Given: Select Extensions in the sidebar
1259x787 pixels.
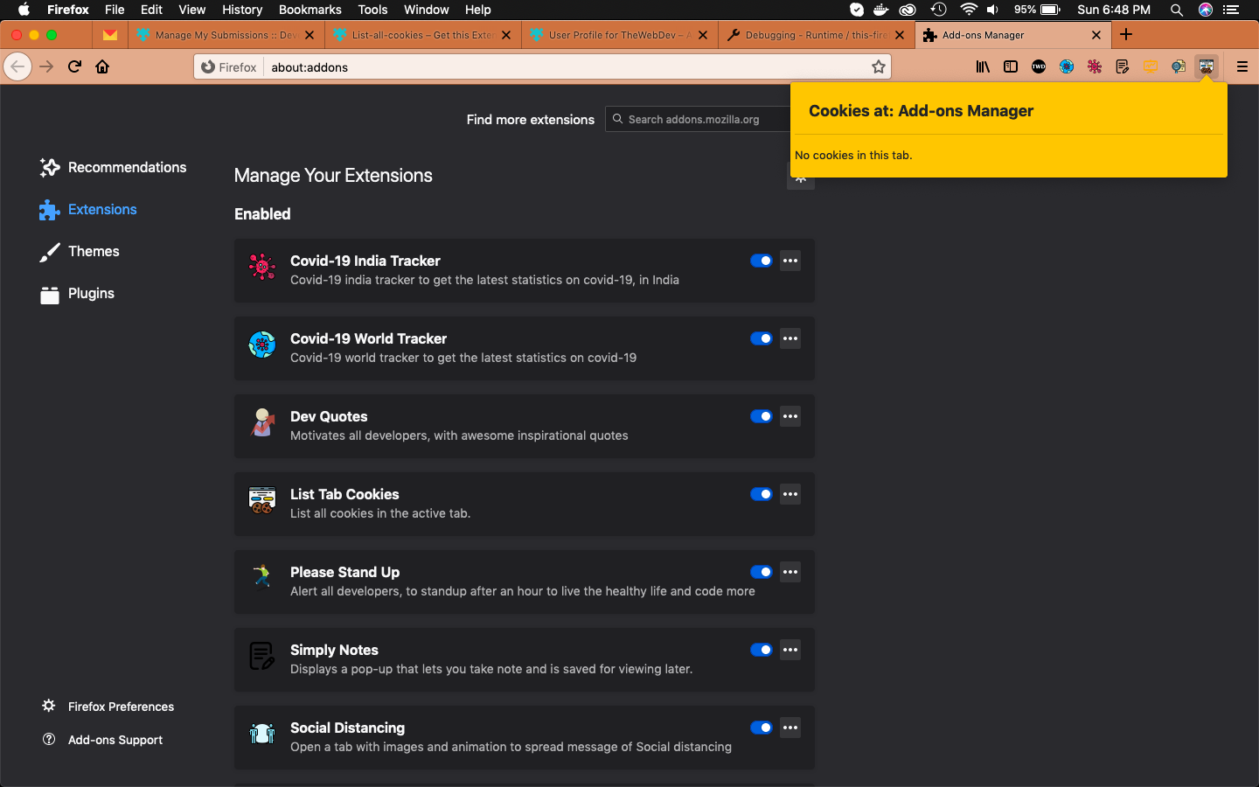Looking at the screenshot, I should point(88,209).
